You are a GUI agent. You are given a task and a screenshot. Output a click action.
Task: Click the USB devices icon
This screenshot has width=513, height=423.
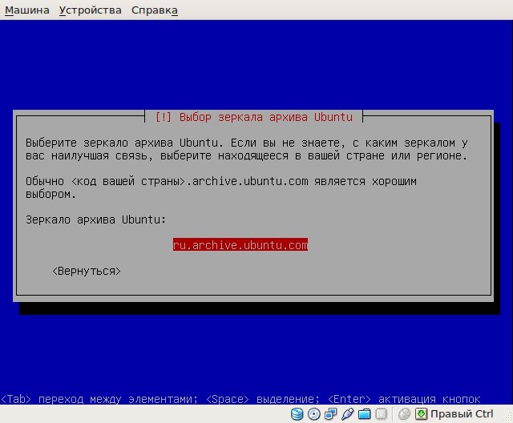347,414
